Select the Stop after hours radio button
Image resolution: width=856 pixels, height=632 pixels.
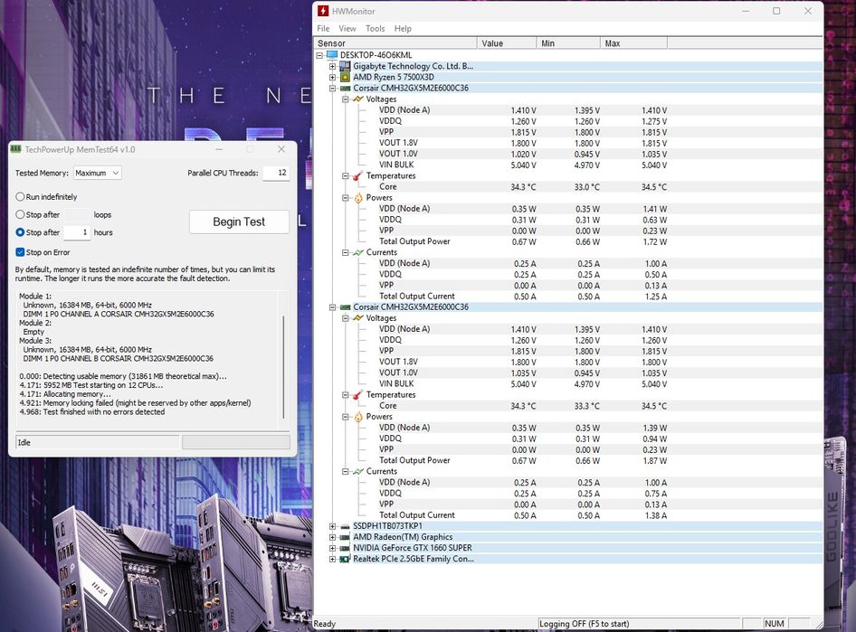click(20, 232)
